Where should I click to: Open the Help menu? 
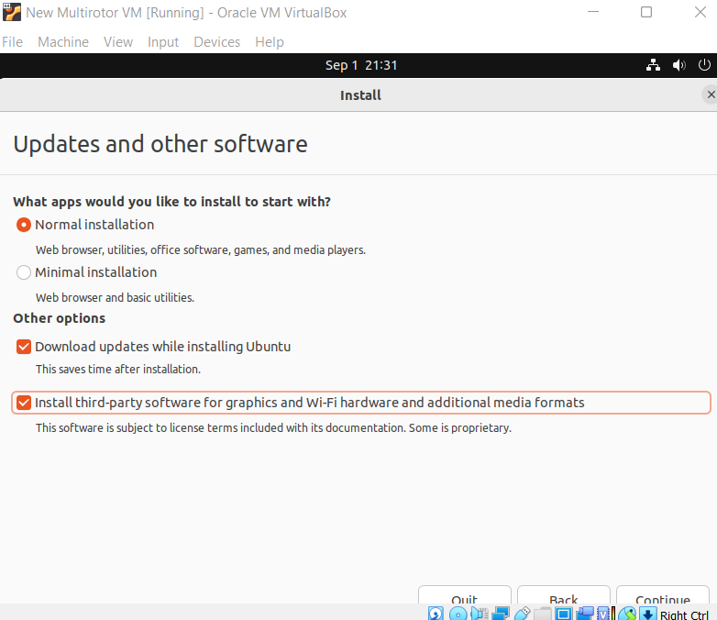270,41
